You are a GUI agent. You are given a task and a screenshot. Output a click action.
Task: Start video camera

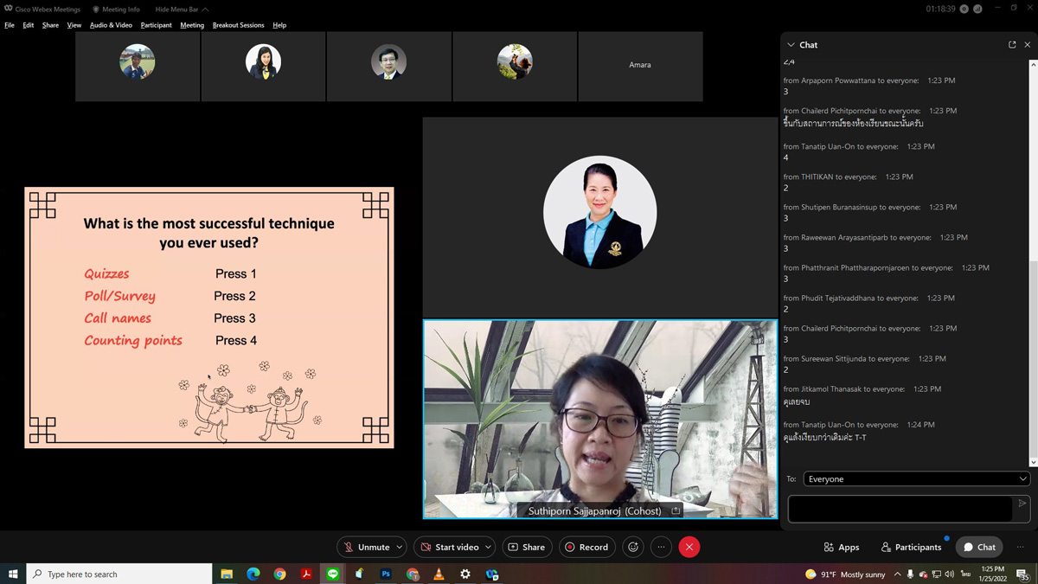449,547
